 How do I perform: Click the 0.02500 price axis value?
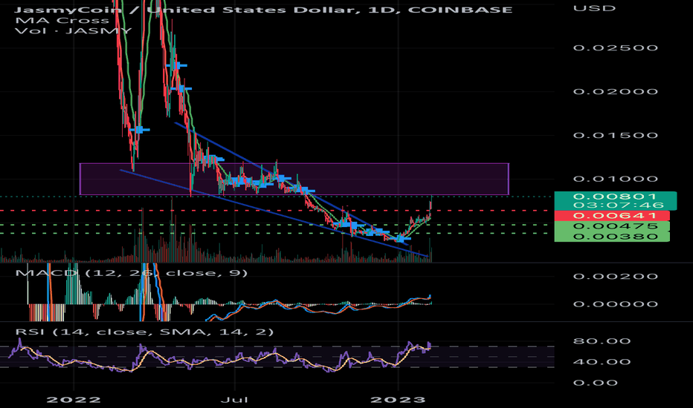pyautogui.click(x=615, y=47)
